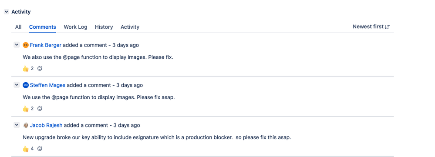The width and height of the screenshot is (435, 157).
Task: Open Steffen Mages' profile link
Action: click(47, 85)
